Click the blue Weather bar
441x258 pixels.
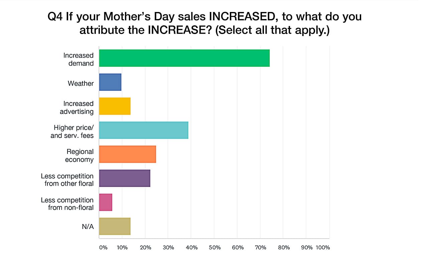point(110,82)
